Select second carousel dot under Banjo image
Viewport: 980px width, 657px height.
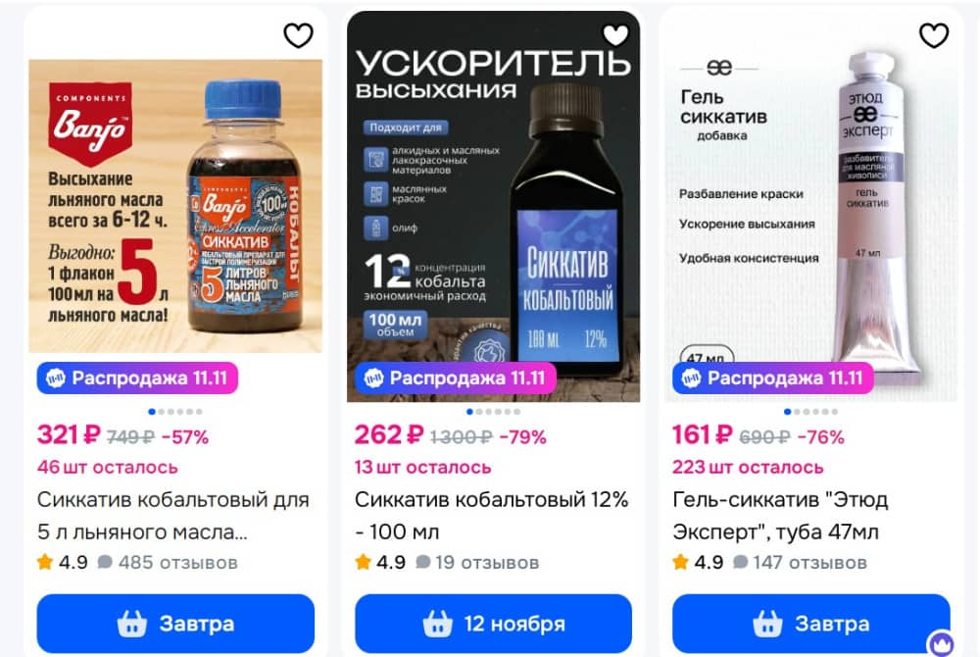point(162,411)
